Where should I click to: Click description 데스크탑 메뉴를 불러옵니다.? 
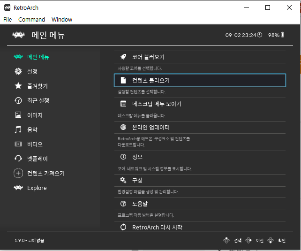[142, 115]
